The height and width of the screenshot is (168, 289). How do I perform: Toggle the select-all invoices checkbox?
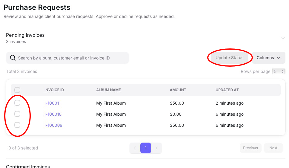pos(17,90)
